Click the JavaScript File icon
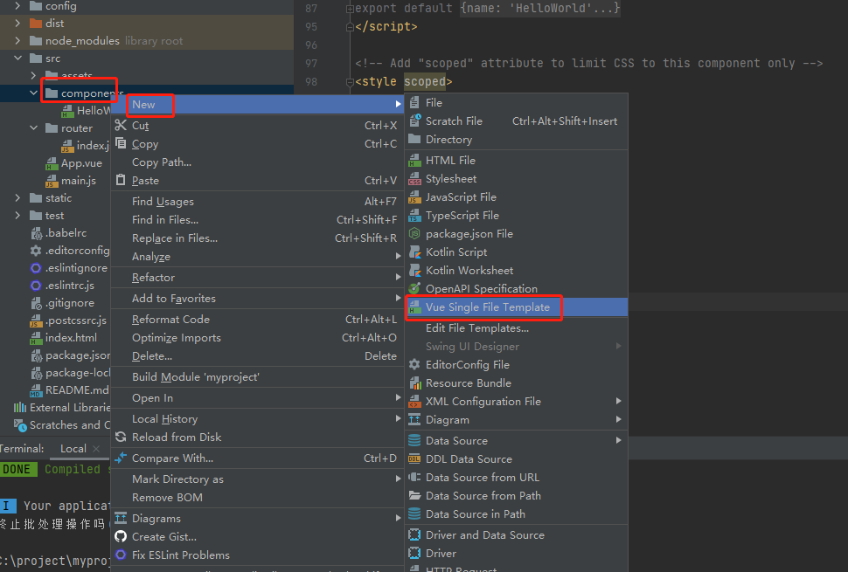848x572 pixels. (414, 197)
